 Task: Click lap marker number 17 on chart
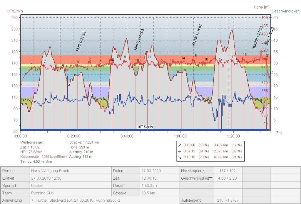pyautogui.click(x=220, y=59)
